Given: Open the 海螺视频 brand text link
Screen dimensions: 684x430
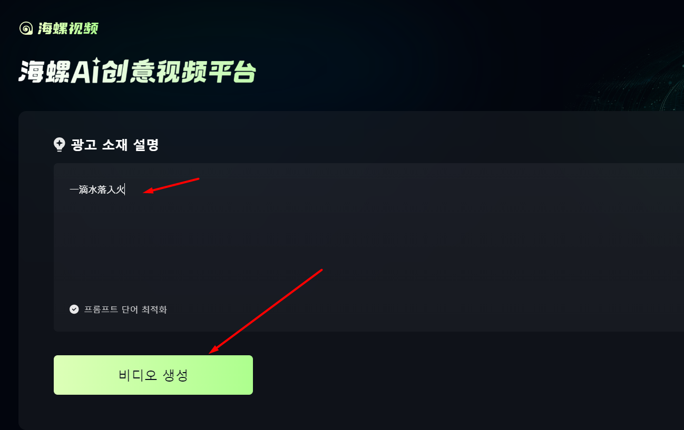Looking at the screenshot, I should coord(68,28).
